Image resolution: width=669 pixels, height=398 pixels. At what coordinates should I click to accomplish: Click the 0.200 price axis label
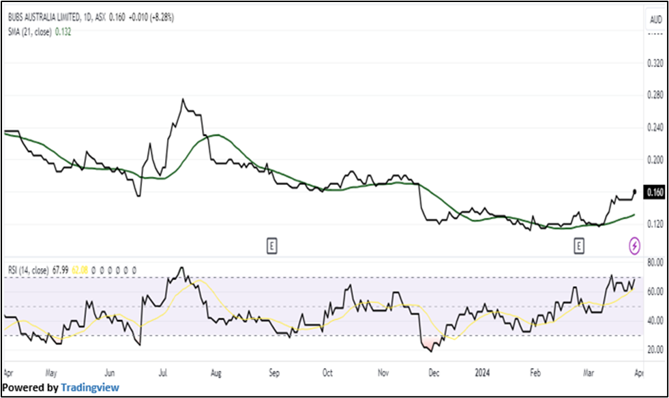click(x=655, y=160)
